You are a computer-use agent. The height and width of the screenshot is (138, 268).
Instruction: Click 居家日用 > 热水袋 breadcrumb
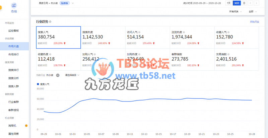click(x=48, y=3)
